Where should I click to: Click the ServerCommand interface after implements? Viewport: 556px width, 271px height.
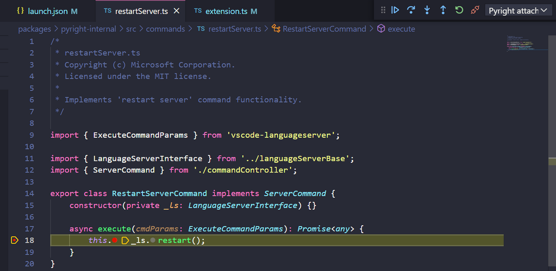tap(295, 193)
